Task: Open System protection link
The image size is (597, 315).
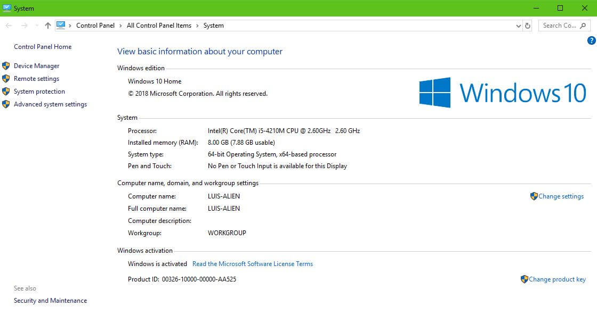Action: 39,91
